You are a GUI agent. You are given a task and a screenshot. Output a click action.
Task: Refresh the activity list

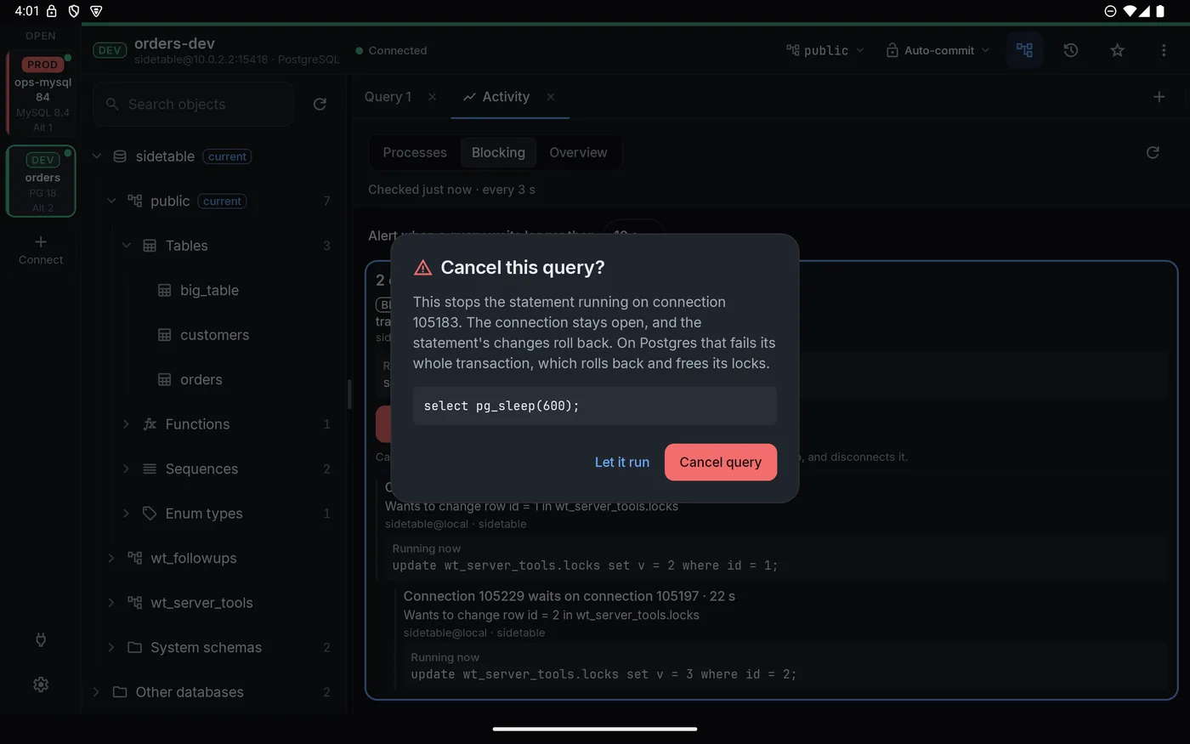pyautogui.click(x=1153, y=152)
